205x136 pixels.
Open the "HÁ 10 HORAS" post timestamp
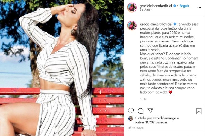click(x=136, y=128)
